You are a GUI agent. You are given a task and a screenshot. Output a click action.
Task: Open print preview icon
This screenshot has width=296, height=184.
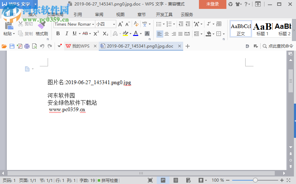[35, 46]
